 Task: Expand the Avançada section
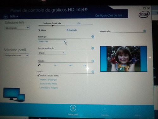tap(72, 30)
